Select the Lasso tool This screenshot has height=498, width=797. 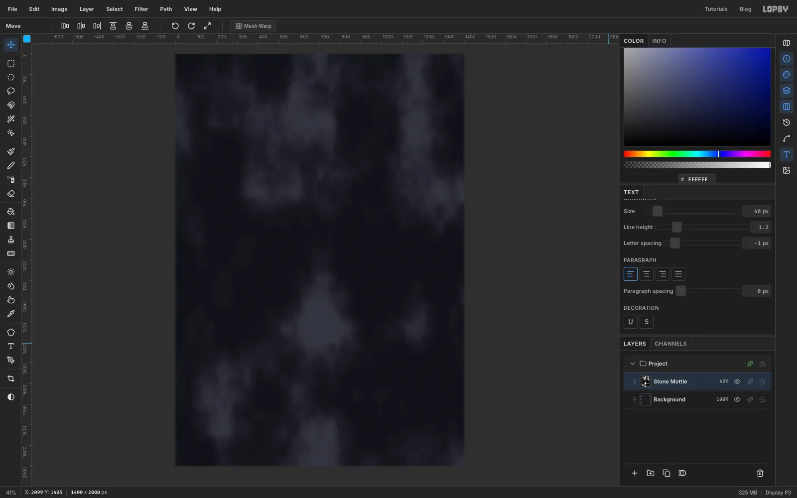[10, 91]
